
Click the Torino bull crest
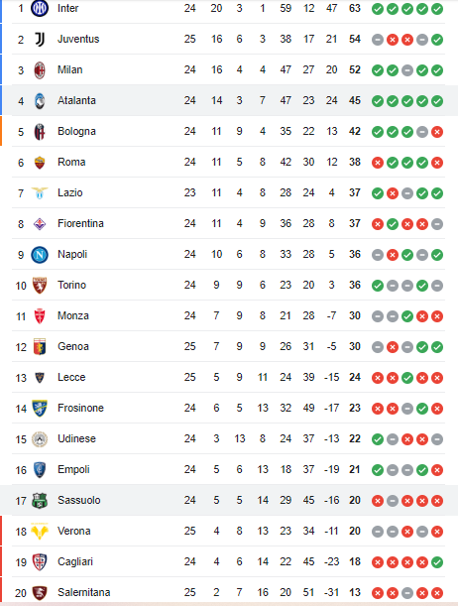coord(40,286)
